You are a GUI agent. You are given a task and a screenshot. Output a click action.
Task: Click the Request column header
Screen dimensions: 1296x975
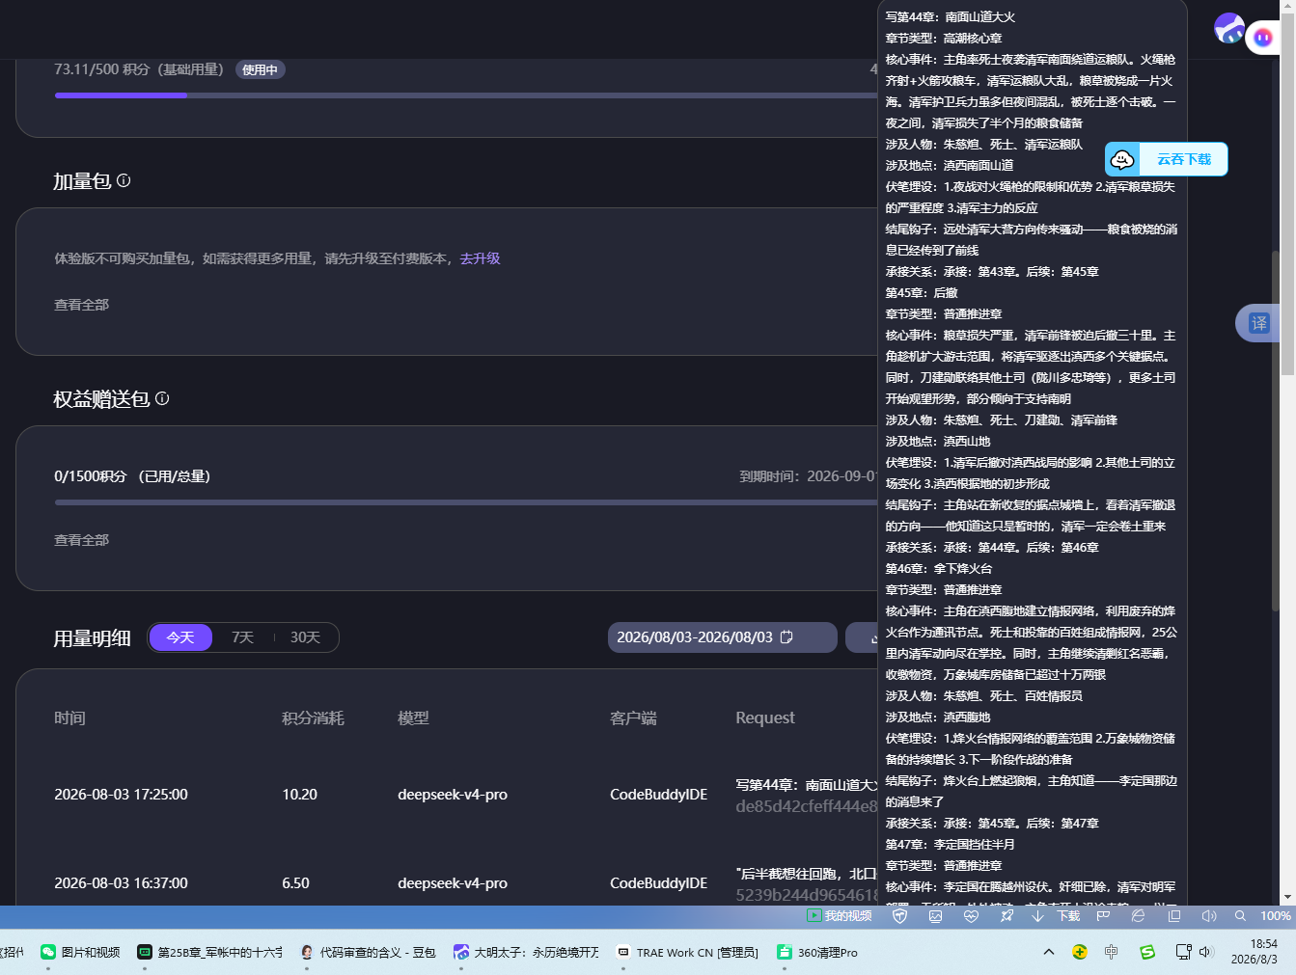tap(765, 718)
